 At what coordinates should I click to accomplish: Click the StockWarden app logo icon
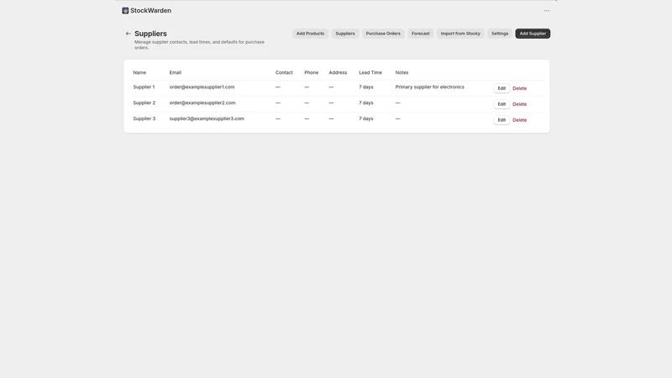coord(125,11)
